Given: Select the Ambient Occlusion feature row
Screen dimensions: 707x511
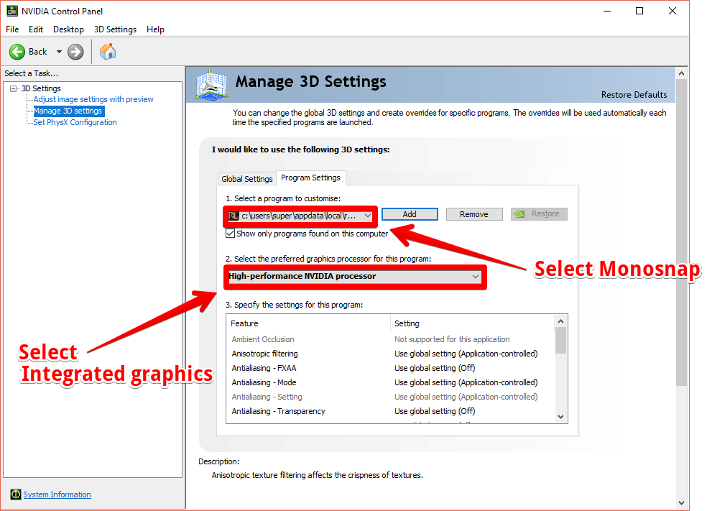Looking at the screenshot, I should [390, 339].
